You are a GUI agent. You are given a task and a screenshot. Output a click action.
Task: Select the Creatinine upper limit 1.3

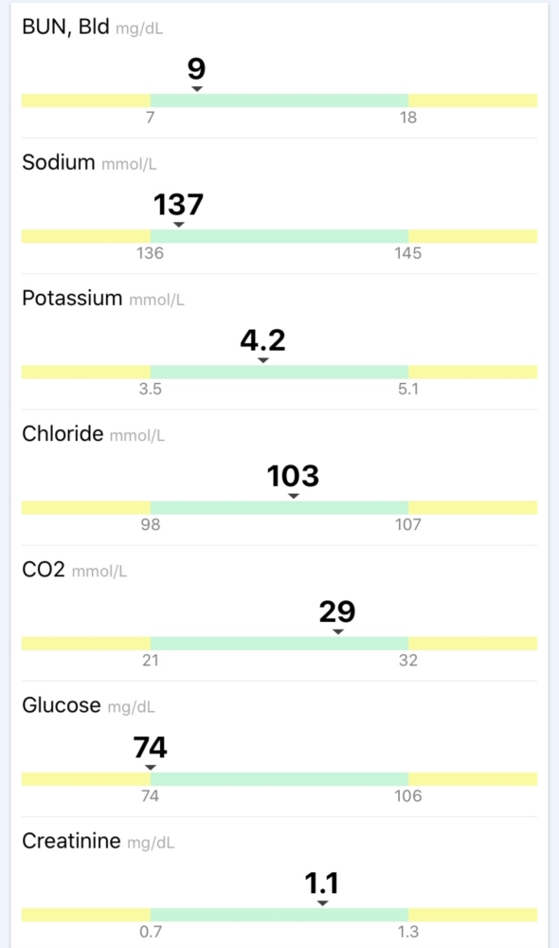[x=408, y=932]
